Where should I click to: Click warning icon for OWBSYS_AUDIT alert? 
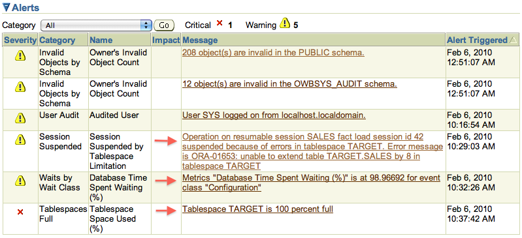20,87
